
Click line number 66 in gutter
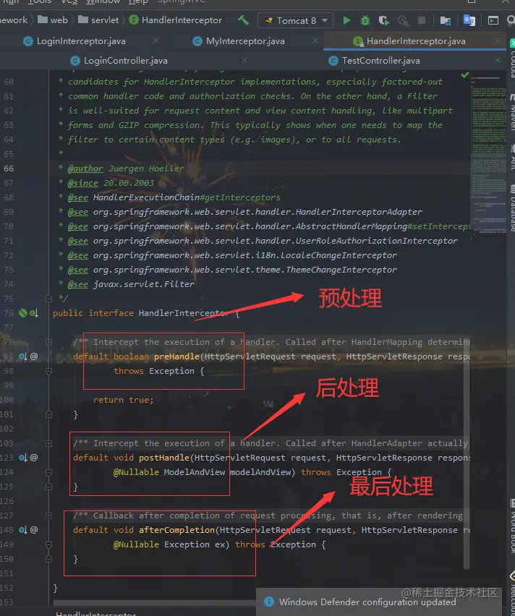pyautogui.click(x=9, y=168)
